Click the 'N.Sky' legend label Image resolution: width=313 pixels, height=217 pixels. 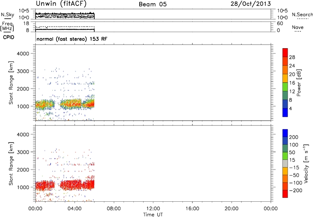[7, 14]
